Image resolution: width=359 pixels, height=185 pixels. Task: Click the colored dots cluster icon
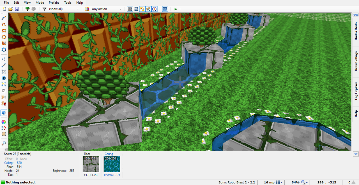pos(4,128)
